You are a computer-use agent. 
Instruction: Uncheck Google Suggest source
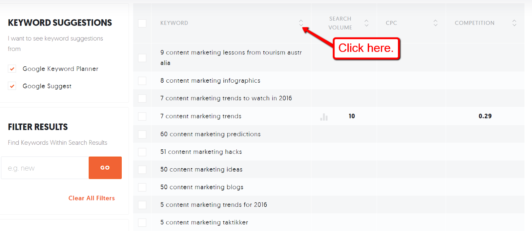tap(12, 86)
